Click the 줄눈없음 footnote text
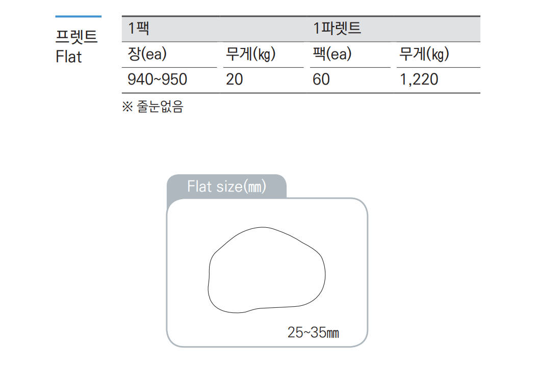The width and height of the screenshot is (537, 371). pos(160,107)
